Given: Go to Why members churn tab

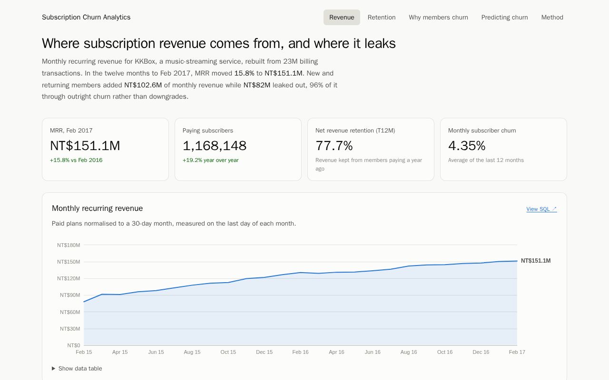Looking at the screenshot, I should [x=438, y=17].
